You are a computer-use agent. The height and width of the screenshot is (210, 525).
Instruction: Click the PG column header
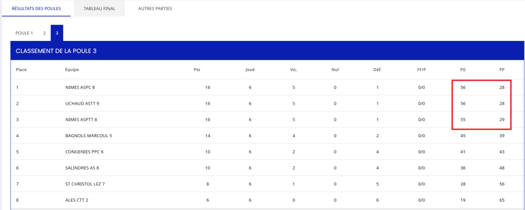[x=462, y=70]
